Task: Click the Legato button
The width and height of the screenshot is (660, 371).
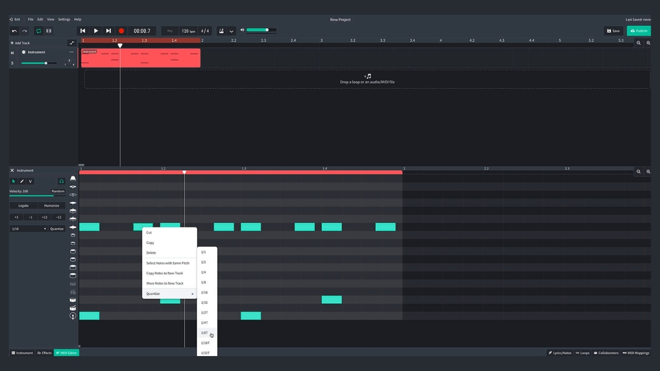Action: coord(23,206)
